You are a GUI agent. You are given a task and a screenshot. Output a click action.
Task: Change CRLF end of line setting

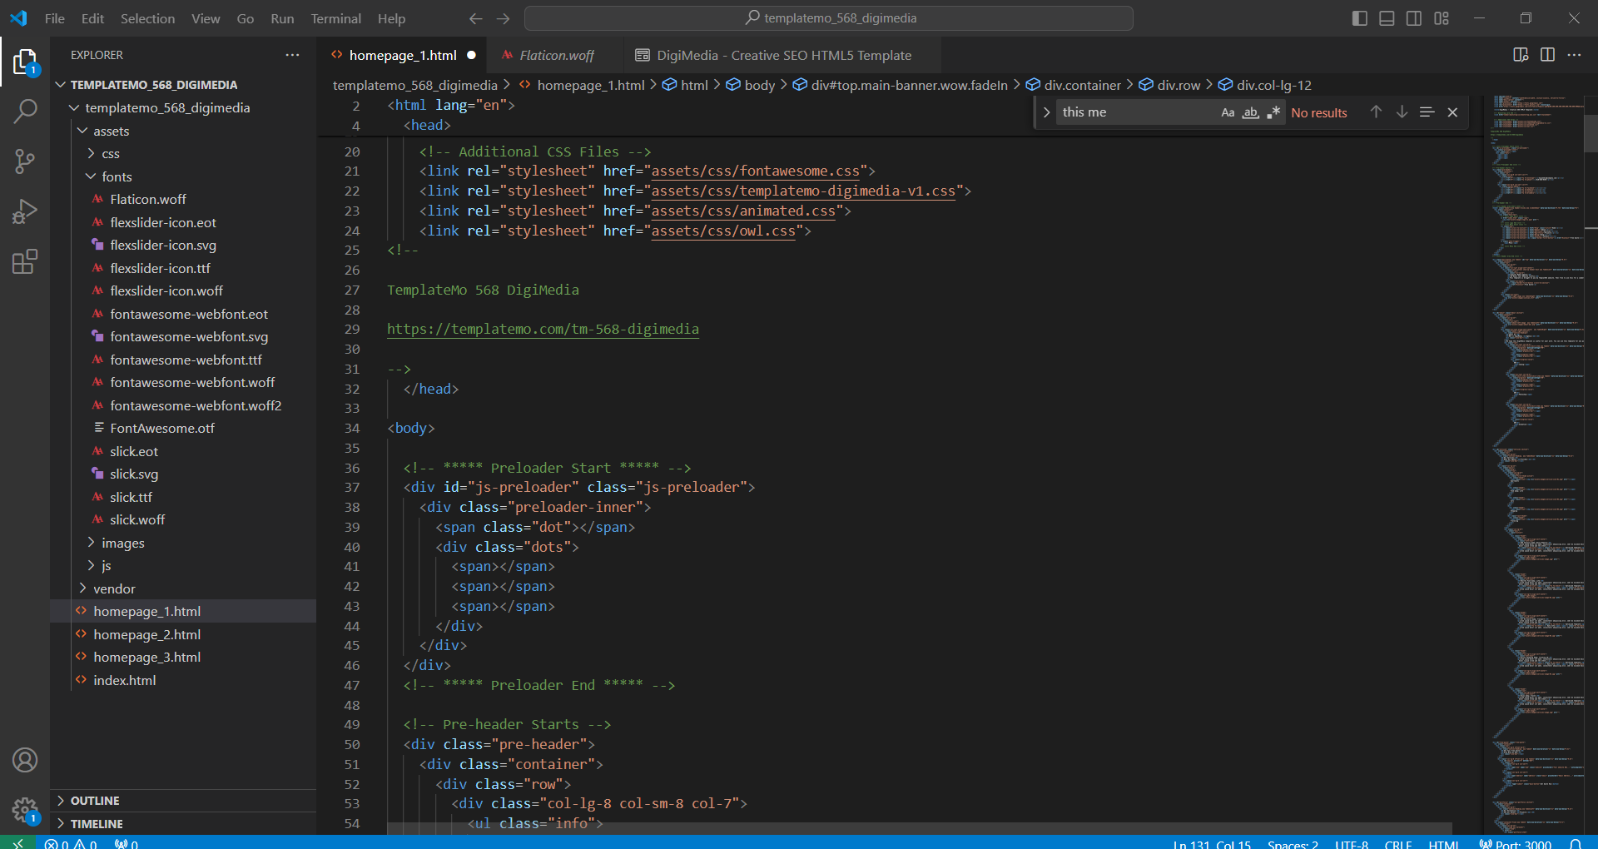pyautogui.click(x=1398, y=843)
